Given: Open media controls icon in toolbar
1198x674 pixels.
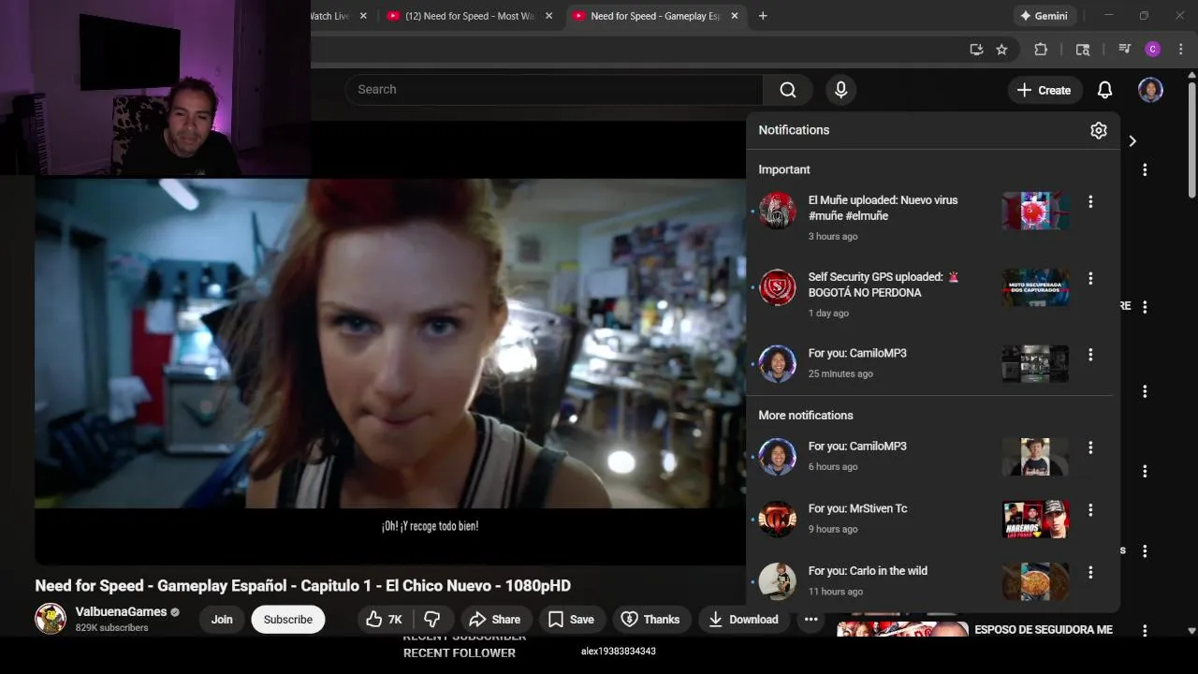Looking at the screenshot, I should tap(1124, 50).
